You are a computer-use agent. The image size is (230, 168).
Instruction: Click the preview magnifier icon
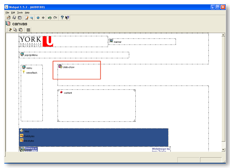[32, 18]
